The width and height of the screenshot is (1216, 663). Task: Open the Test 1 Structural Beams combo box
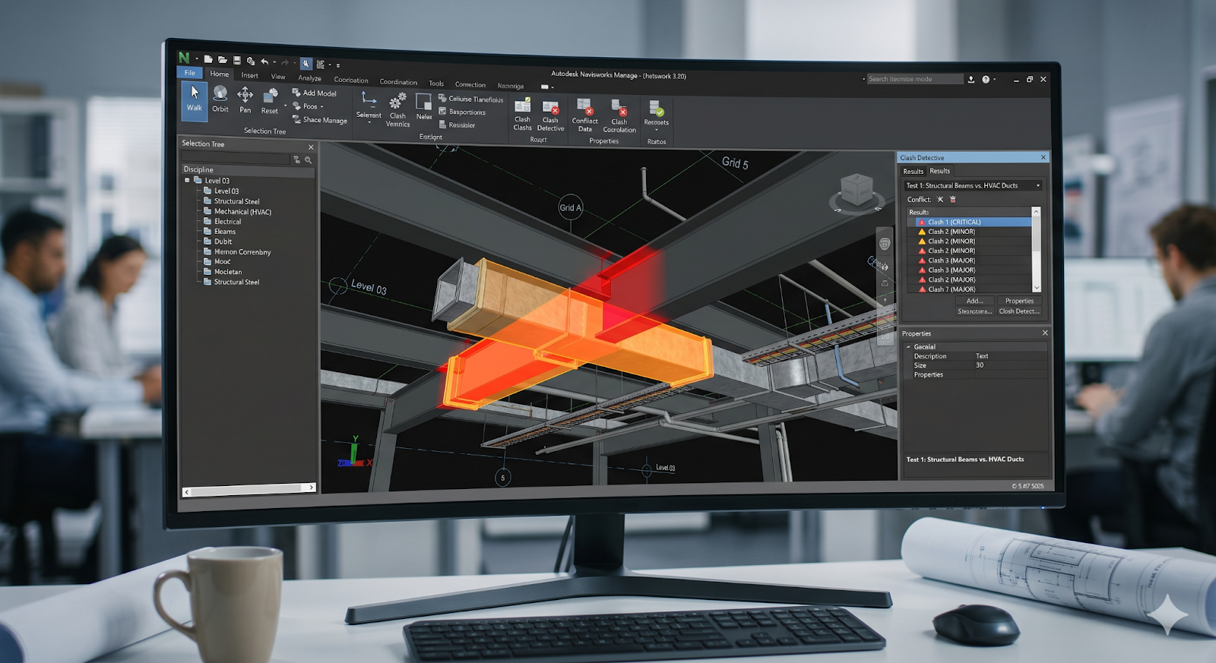(x=973, y=185)
